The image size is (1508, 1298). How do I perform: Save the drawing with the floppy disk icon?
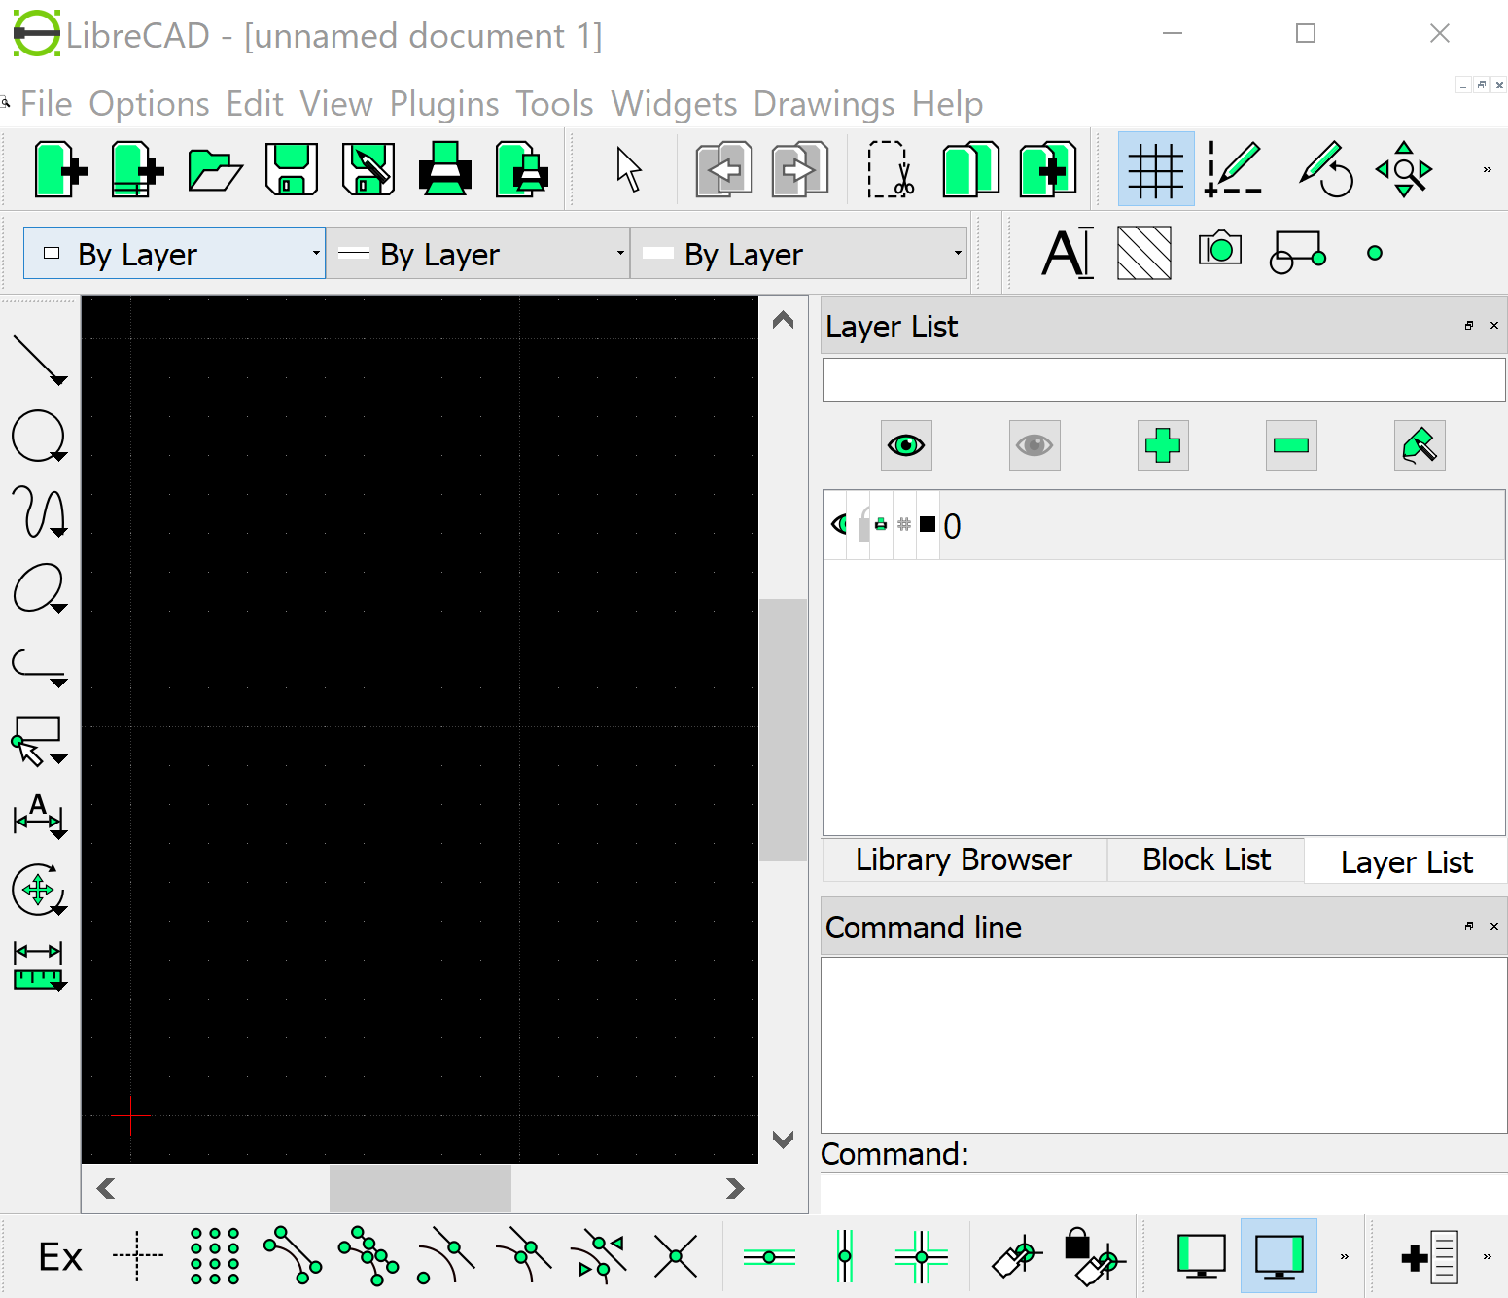(x=292, y=169)
